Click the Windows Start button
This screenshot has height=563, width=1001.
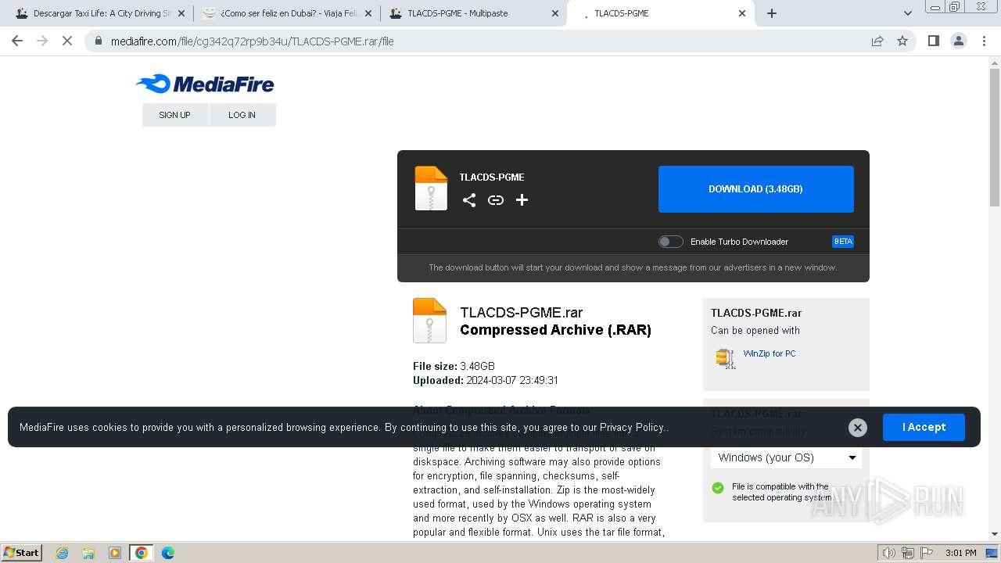22,553
